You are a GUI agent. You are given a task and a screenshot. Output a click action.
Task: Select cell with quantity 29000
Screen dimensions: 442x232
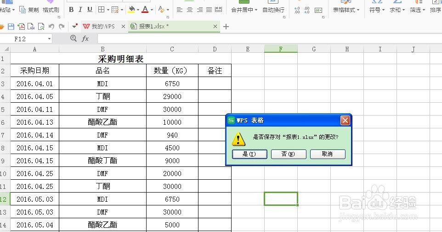172,96
